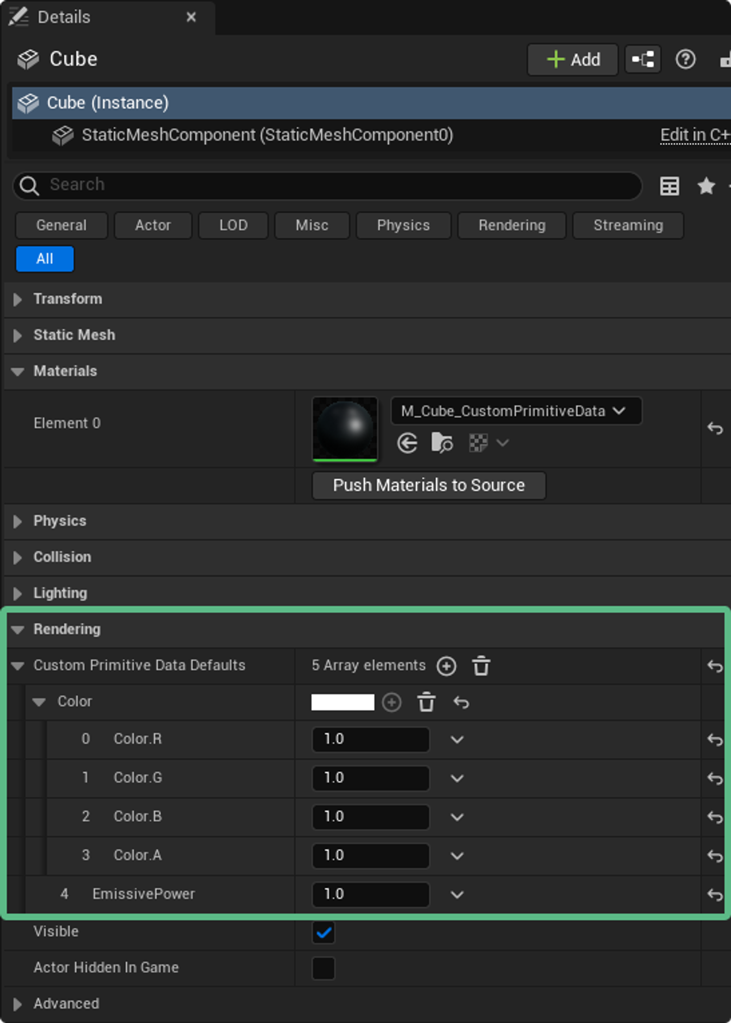Open the Blueprint icon next to Add

click(x=642, y=59)
